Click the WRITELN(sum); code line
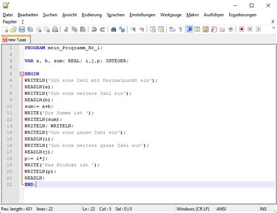This screenshot has height=213, width=277. (x=43, y=119)
